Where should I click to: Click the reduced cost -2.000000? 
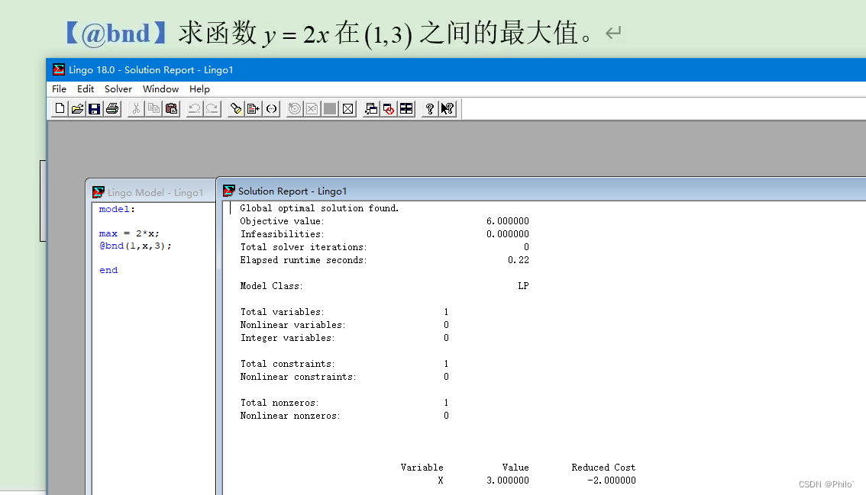pos(612,481)
